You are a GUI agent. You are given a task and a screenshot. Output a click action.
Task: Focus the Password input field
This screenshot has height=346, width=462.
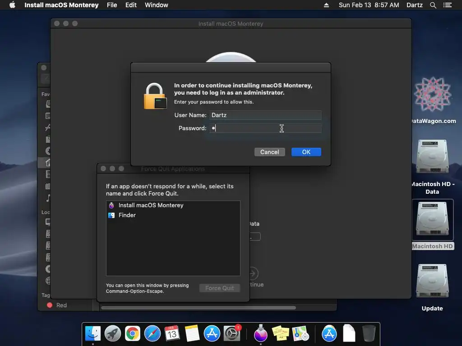[x=265, y=128]
